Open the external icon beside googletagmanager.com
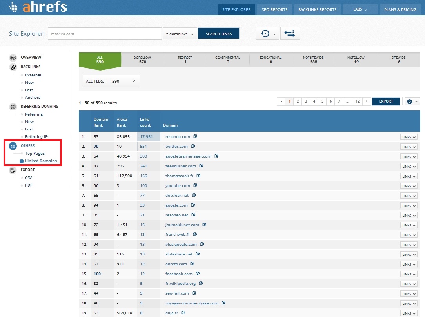The image size is (425, 317). click(216, 156)
